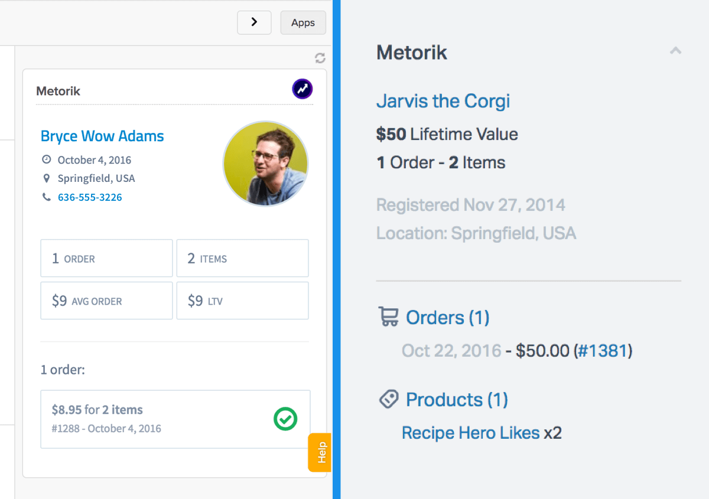Click the green checkmark on order #1288

pos(285,419)
